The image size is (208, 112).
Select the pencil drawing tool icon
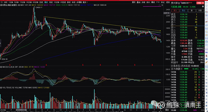206,62
